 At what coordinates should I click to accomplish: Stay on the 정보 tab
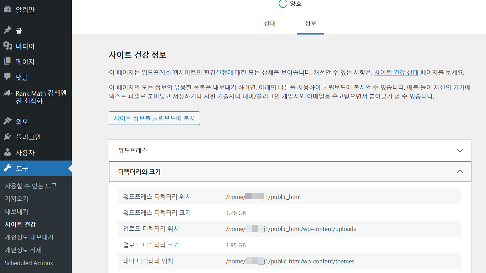click(310, 23)
